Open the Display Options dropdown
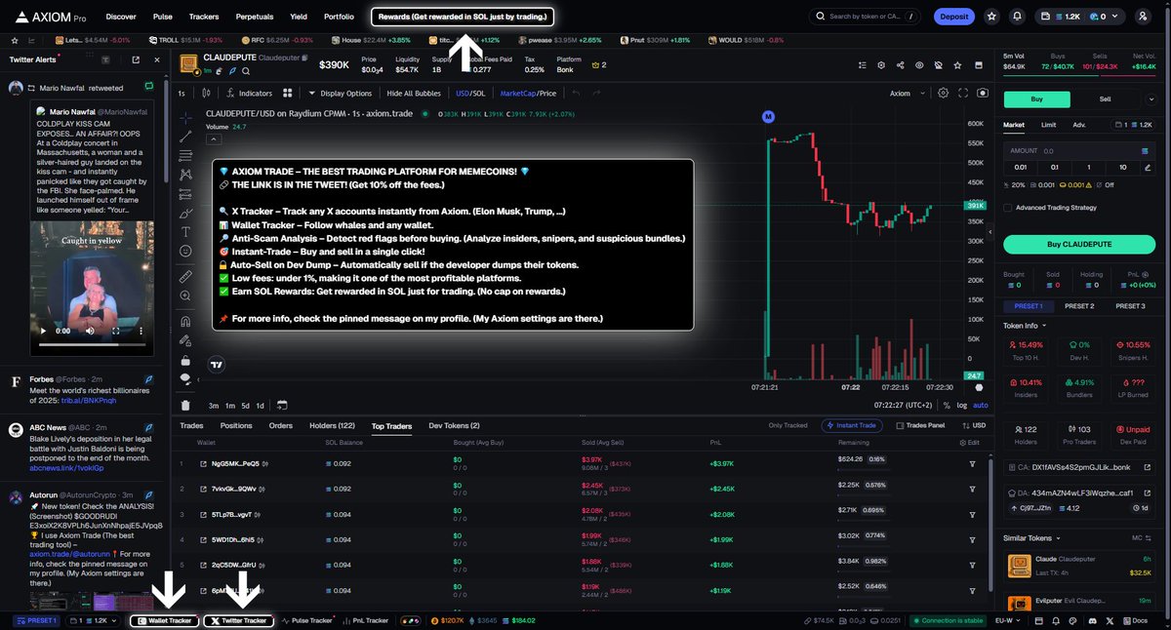 (340, 94)
